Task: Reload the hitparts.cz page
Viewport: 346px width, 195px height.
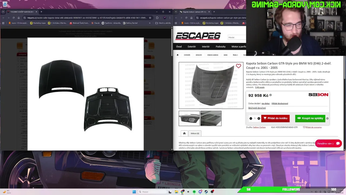Action: pyautogui.click(x=14, y=18)
